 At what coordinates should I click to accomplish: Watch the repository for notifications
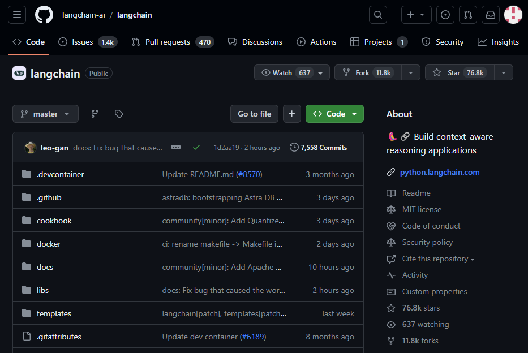click(286, 72)
